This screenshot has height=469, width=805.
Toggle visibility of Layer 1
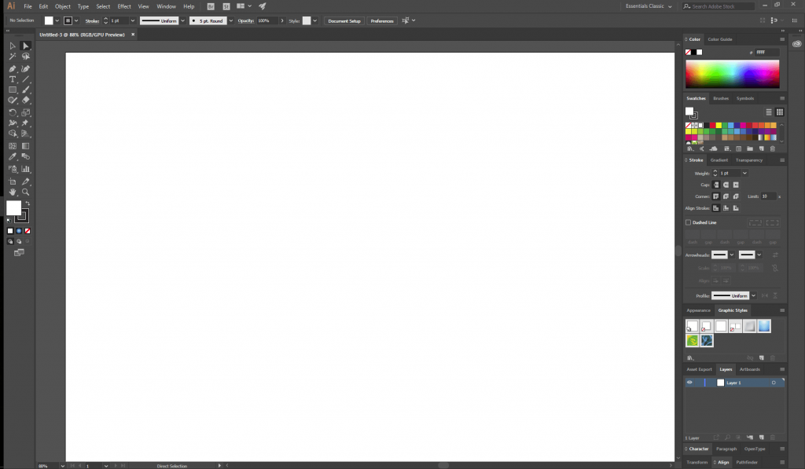click(689, 382)
